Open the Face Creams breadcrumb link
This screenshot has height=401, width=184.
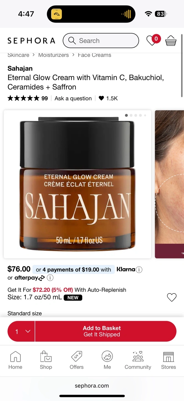(94, 55)
